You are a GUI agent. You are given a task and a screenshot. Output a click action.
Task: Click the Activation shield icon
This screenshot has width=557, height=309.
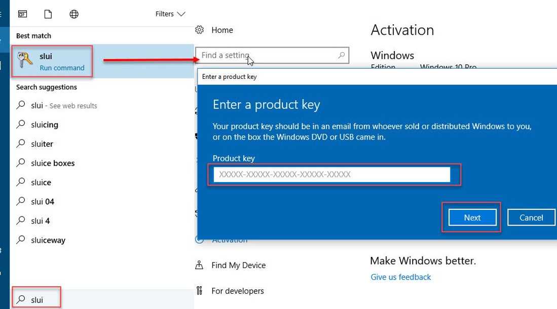[200, 239]
